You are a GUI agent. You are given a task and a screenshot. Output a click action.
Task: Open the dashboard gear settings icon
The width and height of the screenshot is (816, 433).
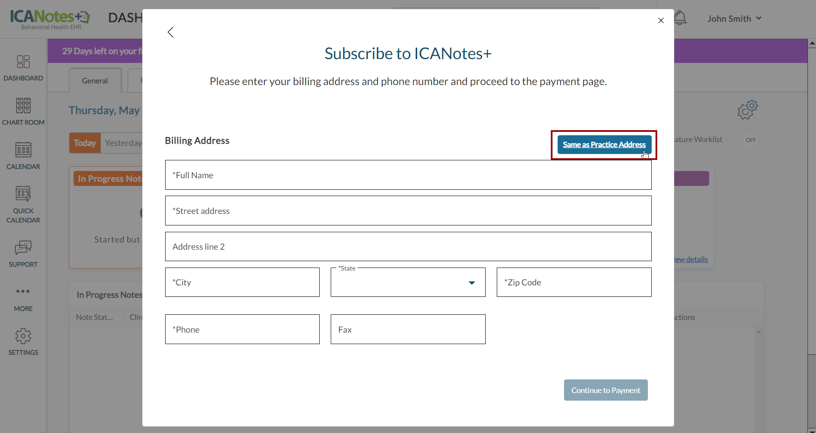pyautogui.click(x=747, y=110)
